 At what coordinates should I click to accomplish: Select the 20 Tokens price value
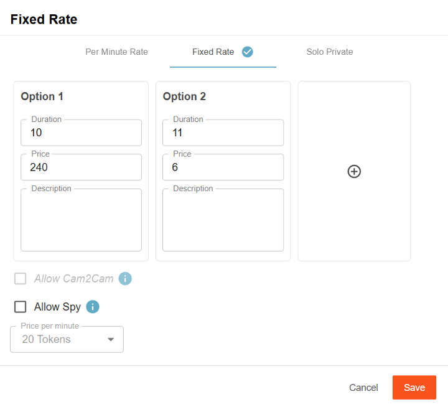(47, 339)
